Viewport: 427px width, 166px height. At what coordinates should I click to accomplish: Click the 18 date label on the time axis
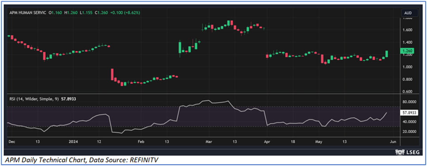tap(293, 142)
